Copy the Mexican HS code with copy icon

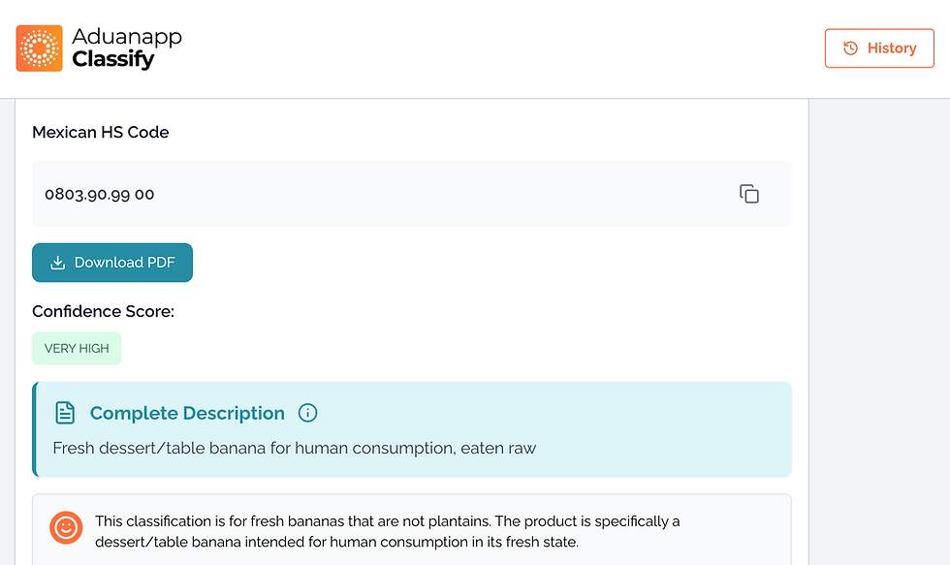coord(749,194)
